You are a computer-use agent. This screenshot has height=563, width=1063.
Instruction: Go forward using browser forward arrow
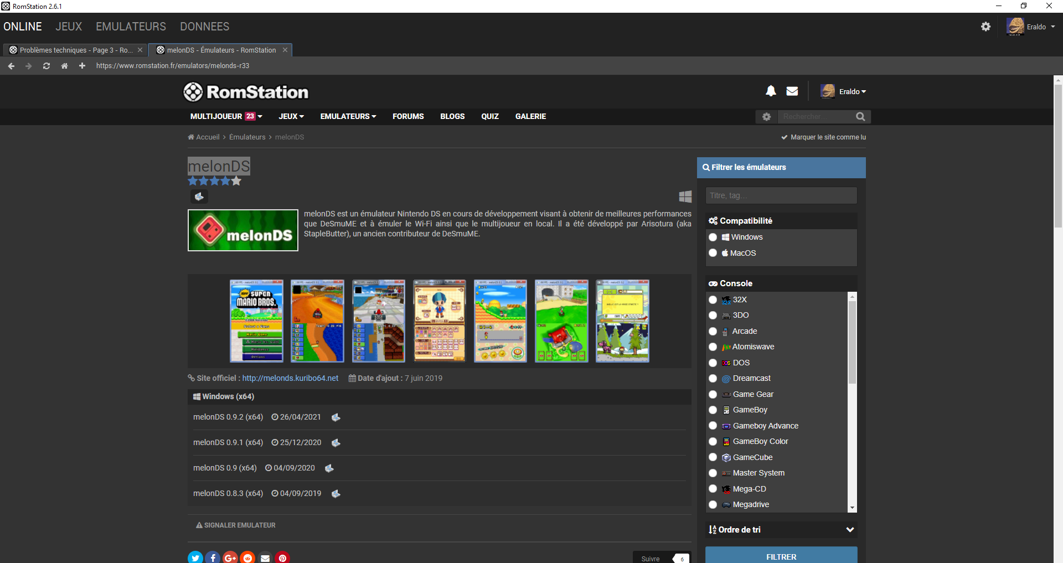pyautogui.click(x=29, y=66)
